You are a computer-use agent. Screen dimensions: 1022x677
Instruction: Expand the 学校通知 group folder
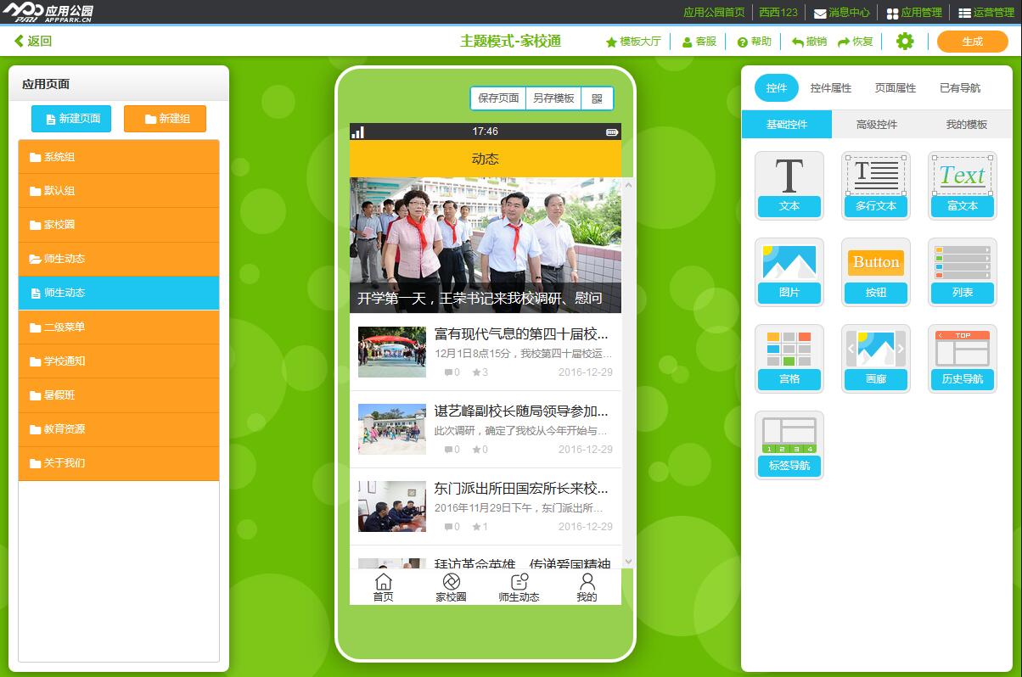click(x=119, y=361)
